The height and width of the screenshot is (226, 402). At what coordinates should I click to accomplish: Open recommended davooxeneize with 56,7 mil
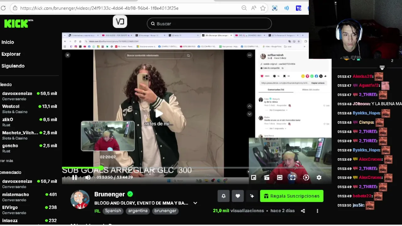(x=29, y=184)
